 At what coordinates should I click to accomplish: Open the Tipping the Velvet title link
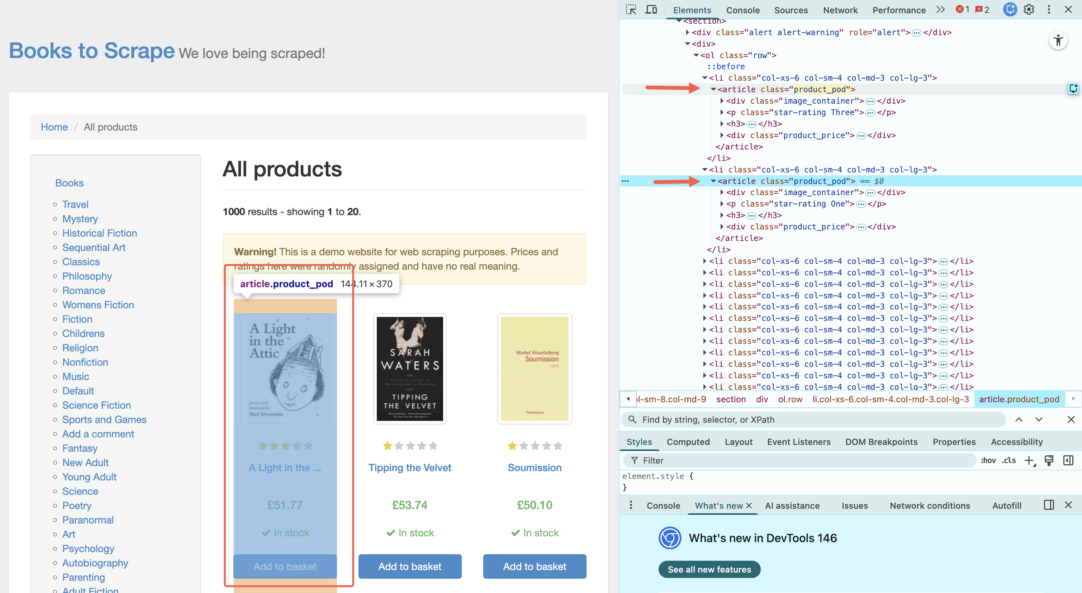tap(409, 468)
